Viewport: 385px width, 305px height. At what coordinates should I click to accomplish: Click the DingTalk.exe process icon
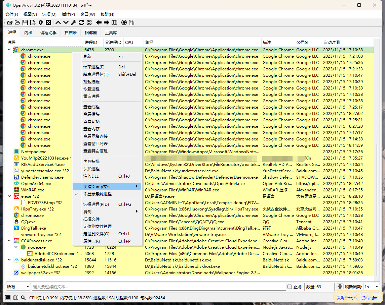coord(16,228)
